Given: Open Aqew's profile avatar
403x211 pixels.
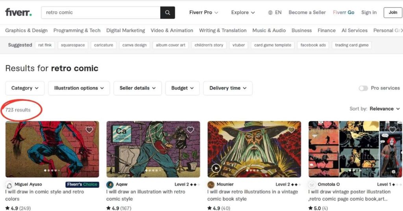Looking at the screenshot, I should tap(110, 185).
